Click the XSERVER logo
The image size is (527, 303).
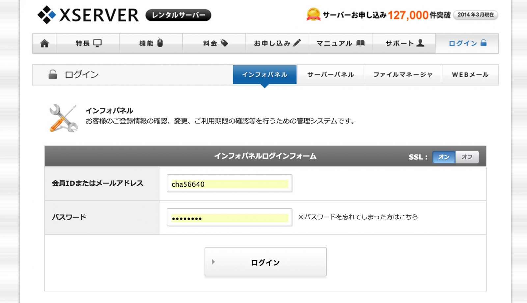[x=88, y=15]
